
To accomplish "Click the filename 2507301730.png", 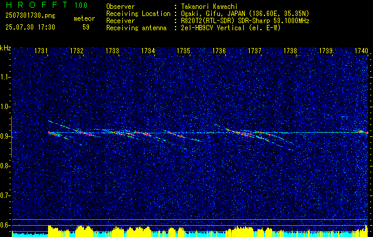I will tap(30, 16).
